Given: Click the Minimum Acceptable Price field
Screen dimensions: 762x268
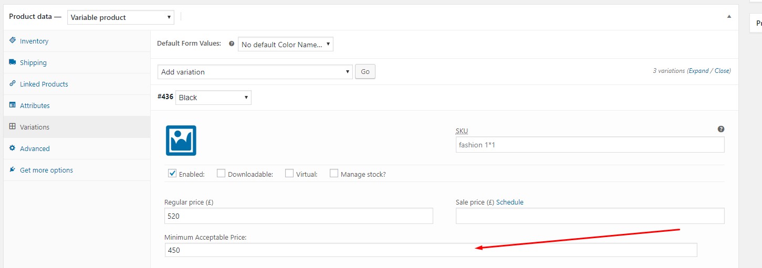Looking at the screenshot, I should coord(431,250).
